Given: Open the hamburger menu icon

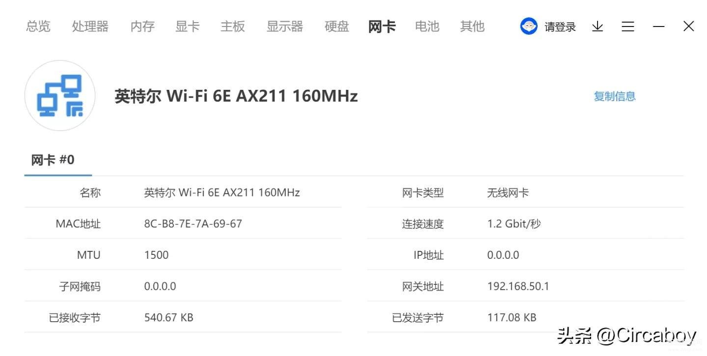Looking at the screenshot, I should coord(628,27).
